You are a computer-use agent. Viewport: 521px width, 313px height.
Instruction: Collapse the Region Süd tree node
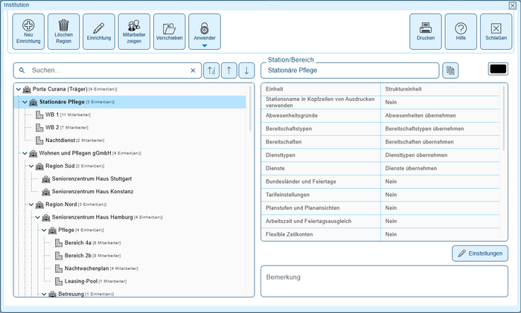coord(31,166)
